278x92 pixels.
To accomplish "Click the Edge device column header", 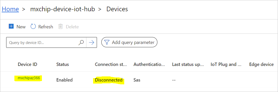I will click(262, 64).
